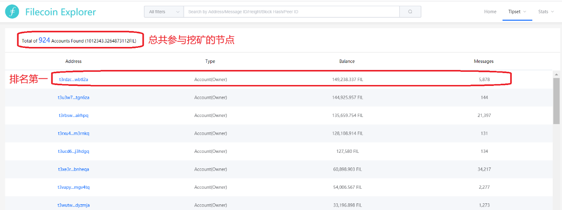Go to the Home page
The height and width of the screenshot is (210, 562).
pyautogui.click(x=490, y=12)
